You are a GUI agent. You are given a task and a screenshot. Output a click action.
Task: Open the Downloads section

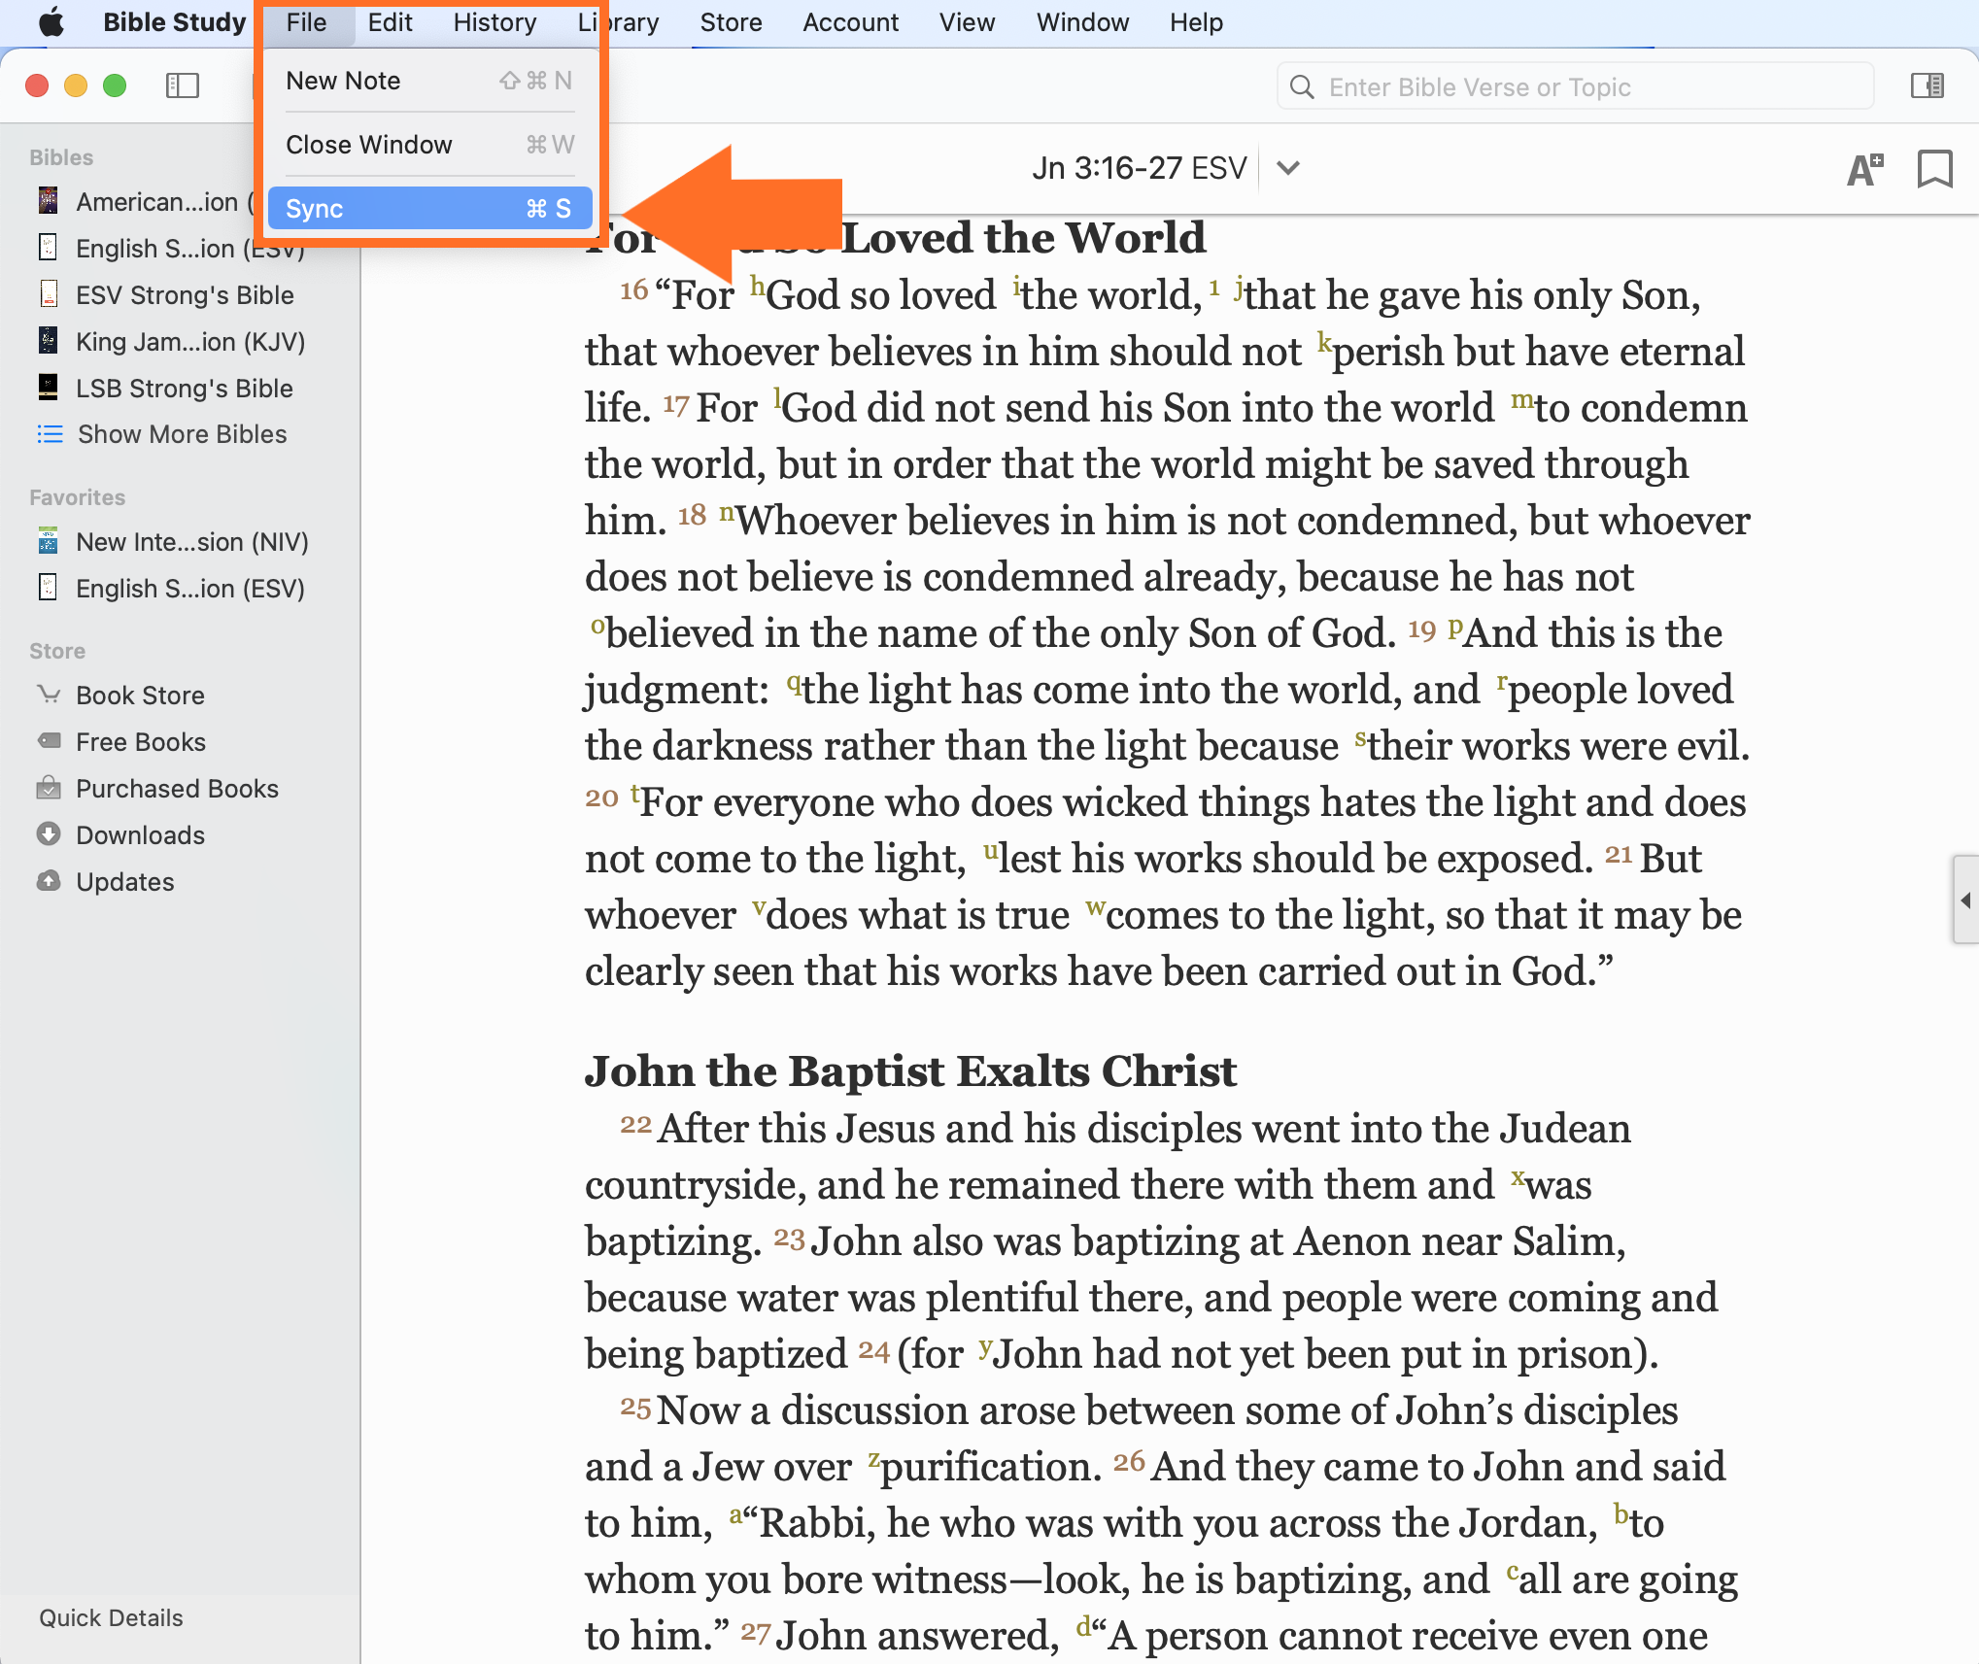click(140, 835)
